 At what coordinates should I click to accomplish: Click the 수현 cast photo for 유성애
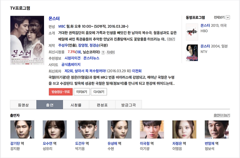120,130
